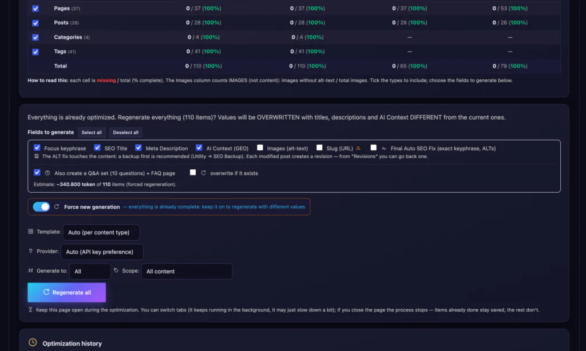Click the 0 / 79 (100%) total cell
Viewport: 586px width, 351px height.
coord(510,66)
